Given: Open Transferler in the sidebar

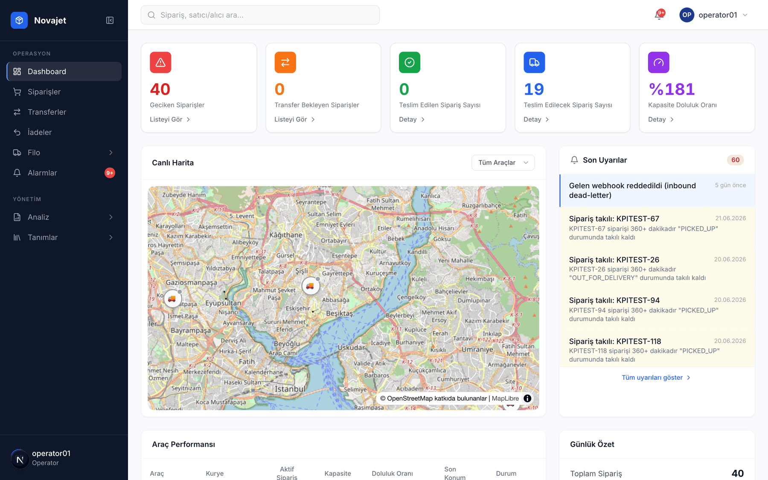Looking at the screenshot, I should (x=64, y=112).
